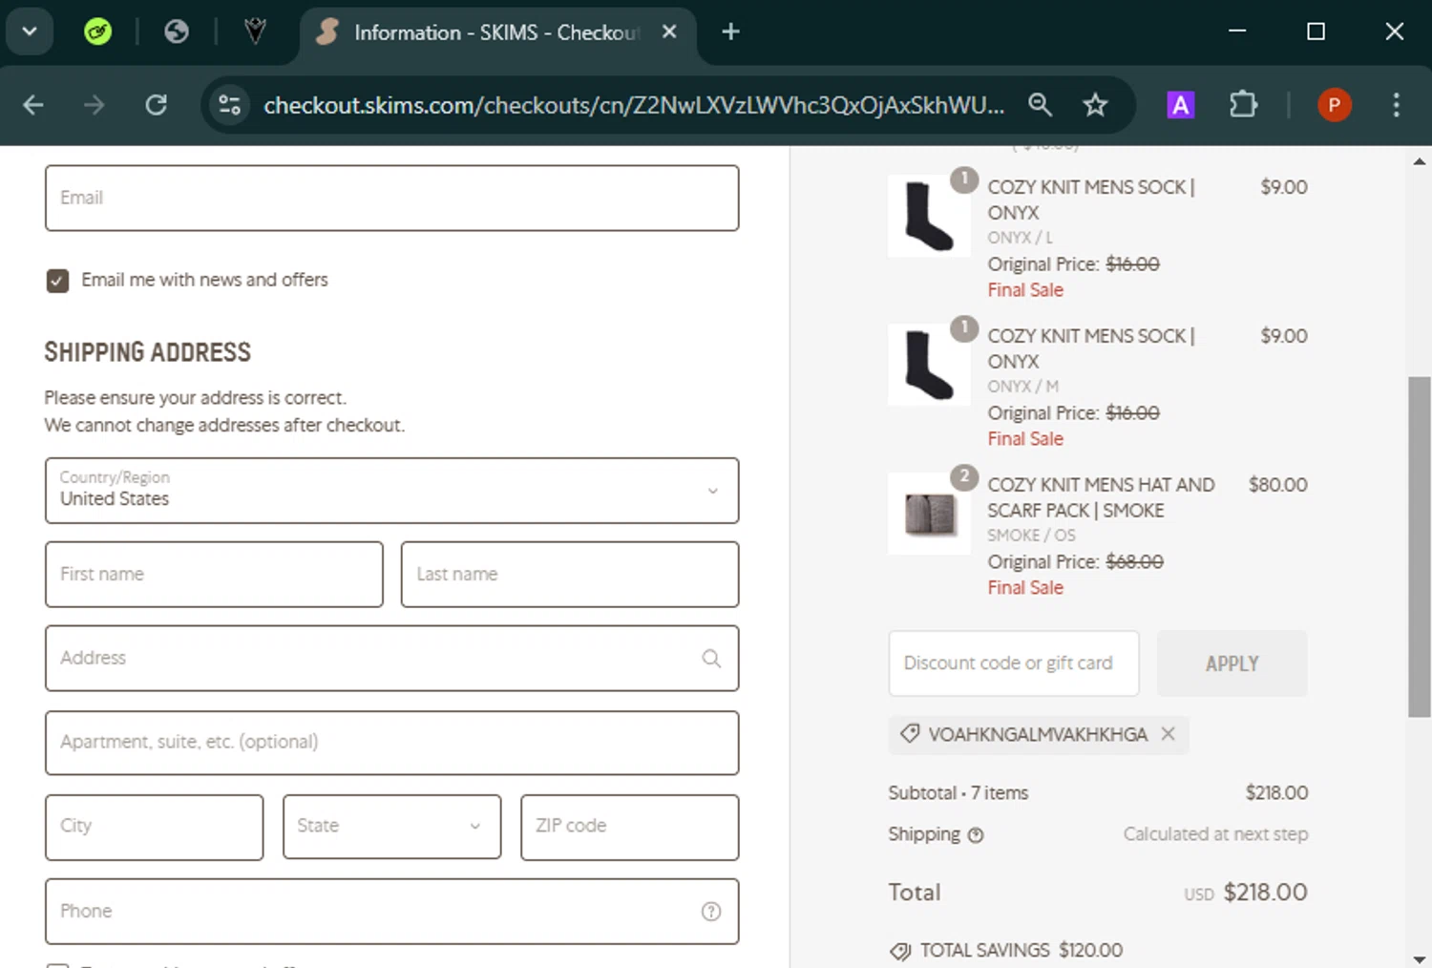Click the checkout.skims.com URL in address bar
Image resolution: width=1432 pixels, height=968 pixels.
coord(634,105)
